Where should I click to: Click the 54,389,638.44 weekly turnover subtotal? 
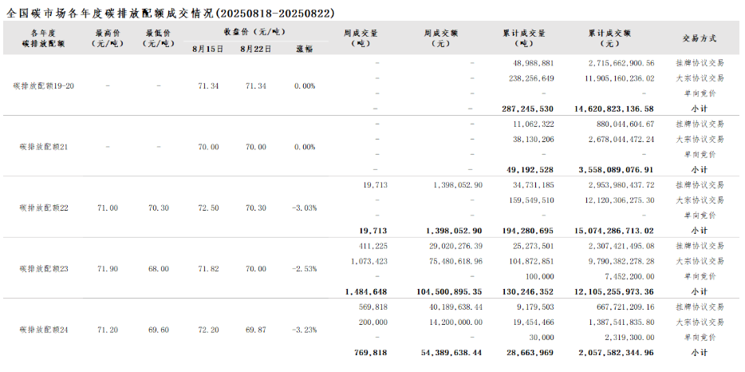click(x=449, y=352)
